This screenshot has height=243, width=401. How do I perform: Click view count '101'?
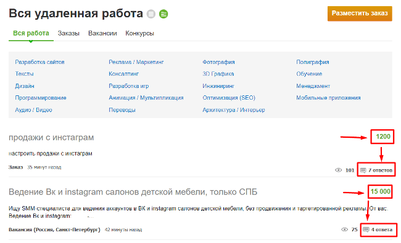pyautogui.click(x=350, y=170)
